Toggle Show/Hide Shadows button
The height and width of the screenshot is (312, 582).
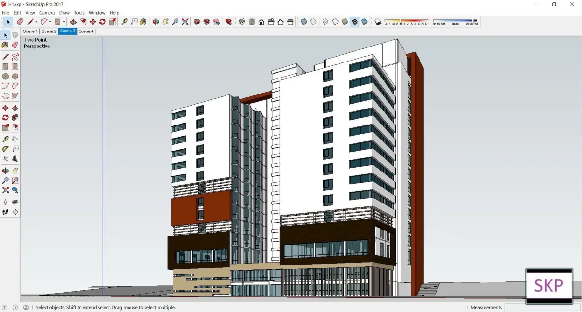click(x=378, y=22)
